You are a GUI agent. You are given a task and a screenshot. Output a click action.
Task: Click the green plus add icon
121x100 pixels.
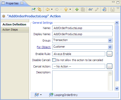click(77, 9)
